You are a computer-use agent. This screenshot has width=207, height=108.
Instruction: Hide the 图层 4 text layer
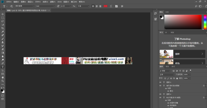[160, 94]
